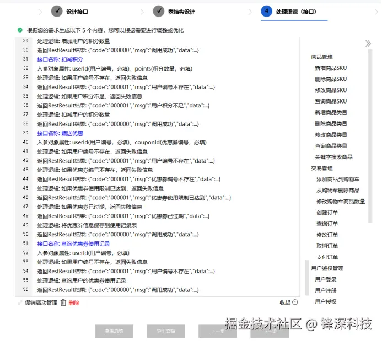Screen dimensions: 382x341
Task: Click the chevron before 表结构设计 step
Action: [142, 12]
